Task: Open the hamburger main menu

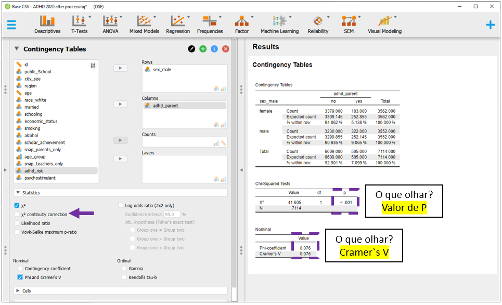Action: (11, 24)
